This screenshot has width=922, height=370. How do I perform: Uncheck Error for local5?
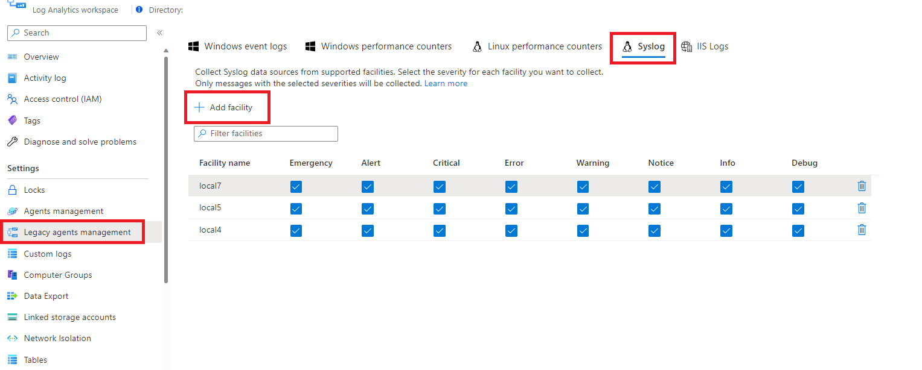[x=511, y=209]
